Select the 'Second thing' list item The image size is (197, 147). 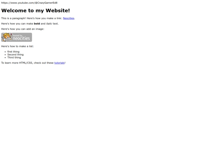tap(15, 54)
